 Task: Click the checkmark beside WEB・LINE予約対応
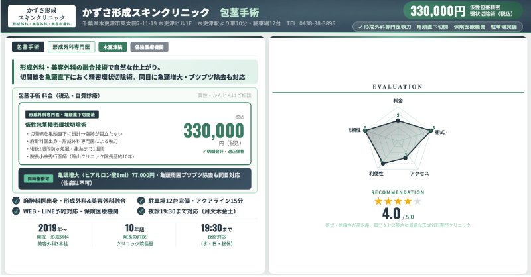click(16, 211)
